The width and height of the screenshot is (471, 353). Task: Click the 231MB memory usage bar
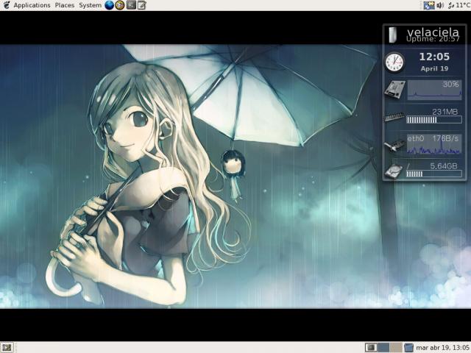tap(434, 120)
